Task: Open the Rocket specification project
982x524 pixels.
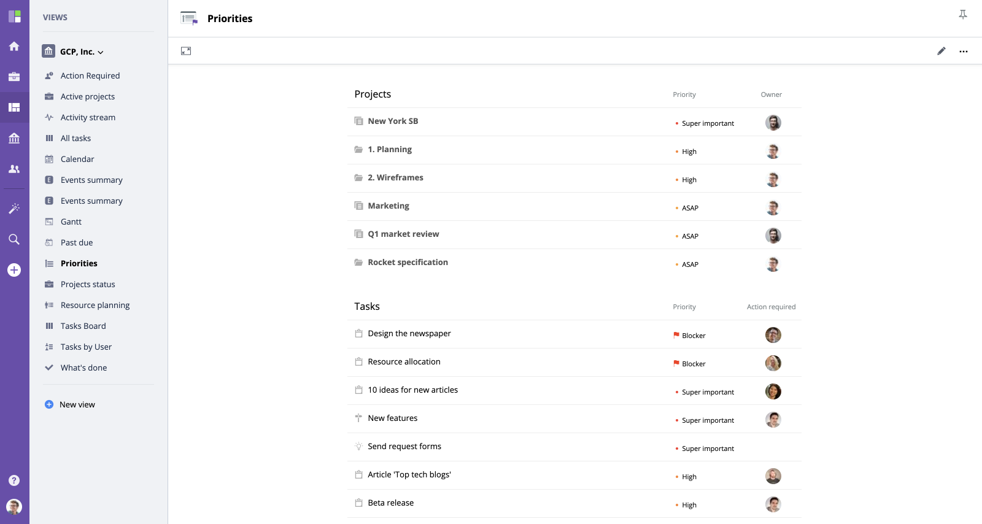Action: point(408,262)
